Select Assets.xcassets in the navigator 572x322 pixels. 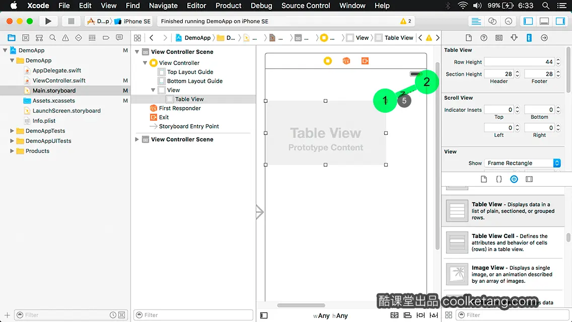coord(53,100)
